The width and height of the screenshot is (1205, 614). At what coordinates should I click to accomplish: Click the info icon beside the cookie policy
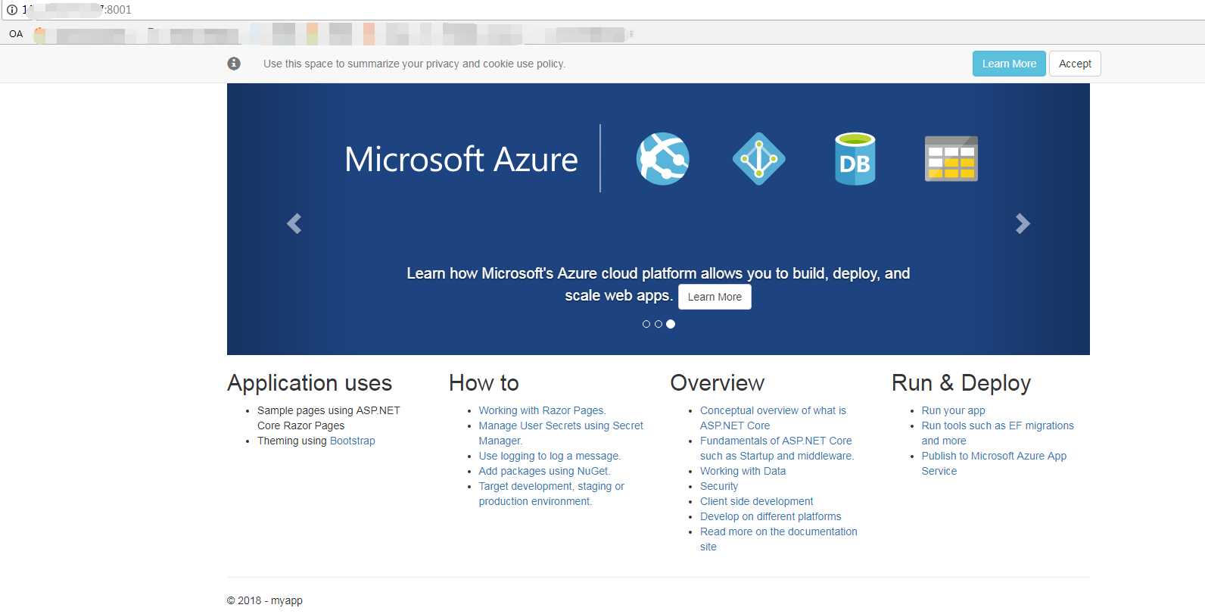pyautogui.click(x=234, y=64)
